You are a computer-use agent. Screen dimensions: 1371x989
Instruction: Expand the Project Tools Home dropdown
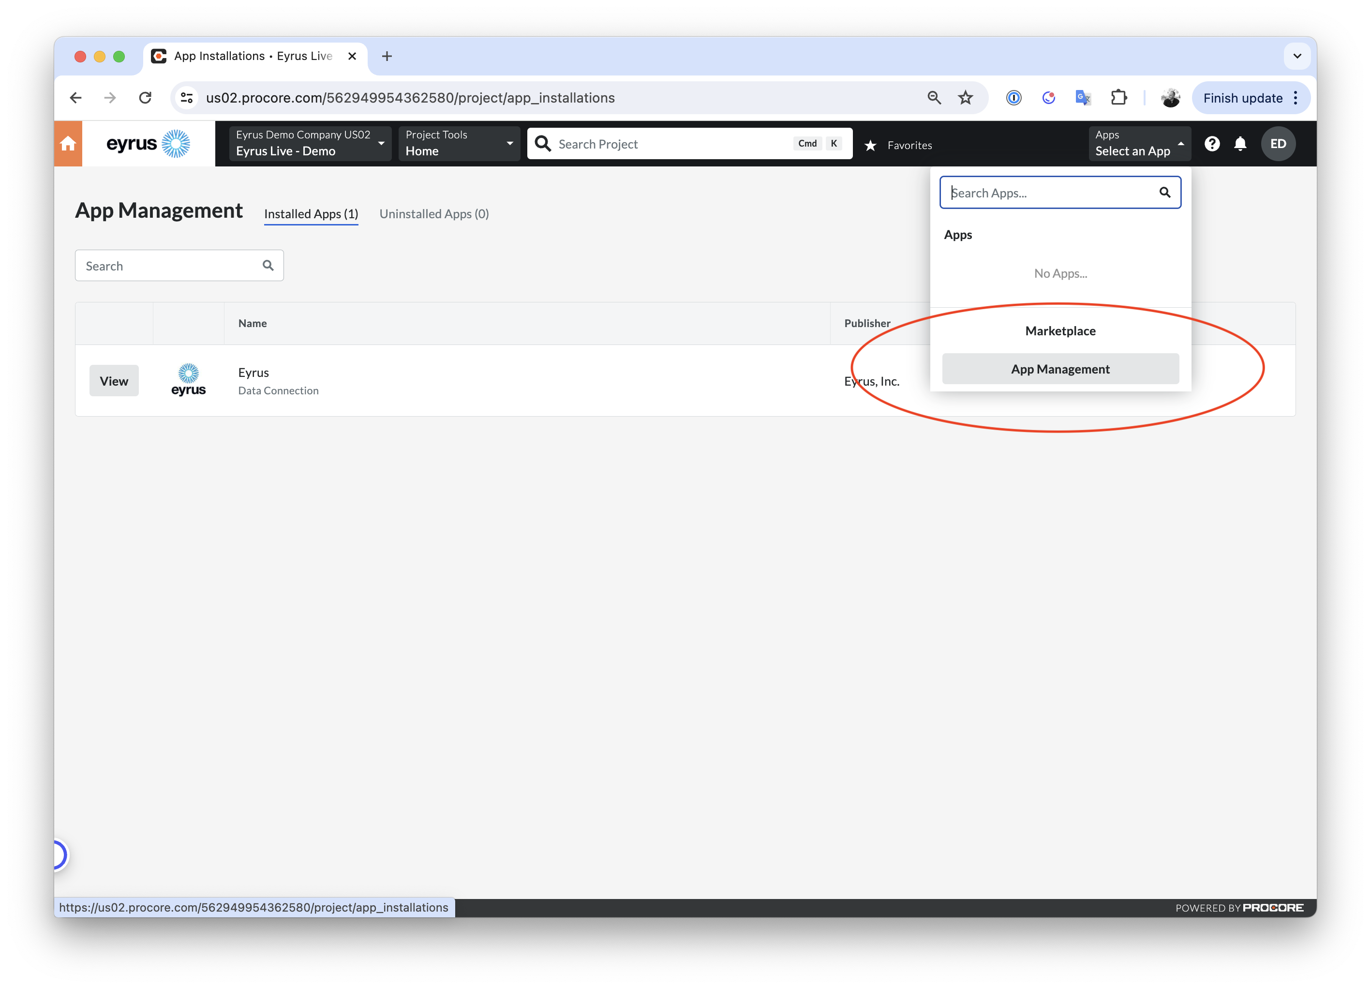(460, 144)
